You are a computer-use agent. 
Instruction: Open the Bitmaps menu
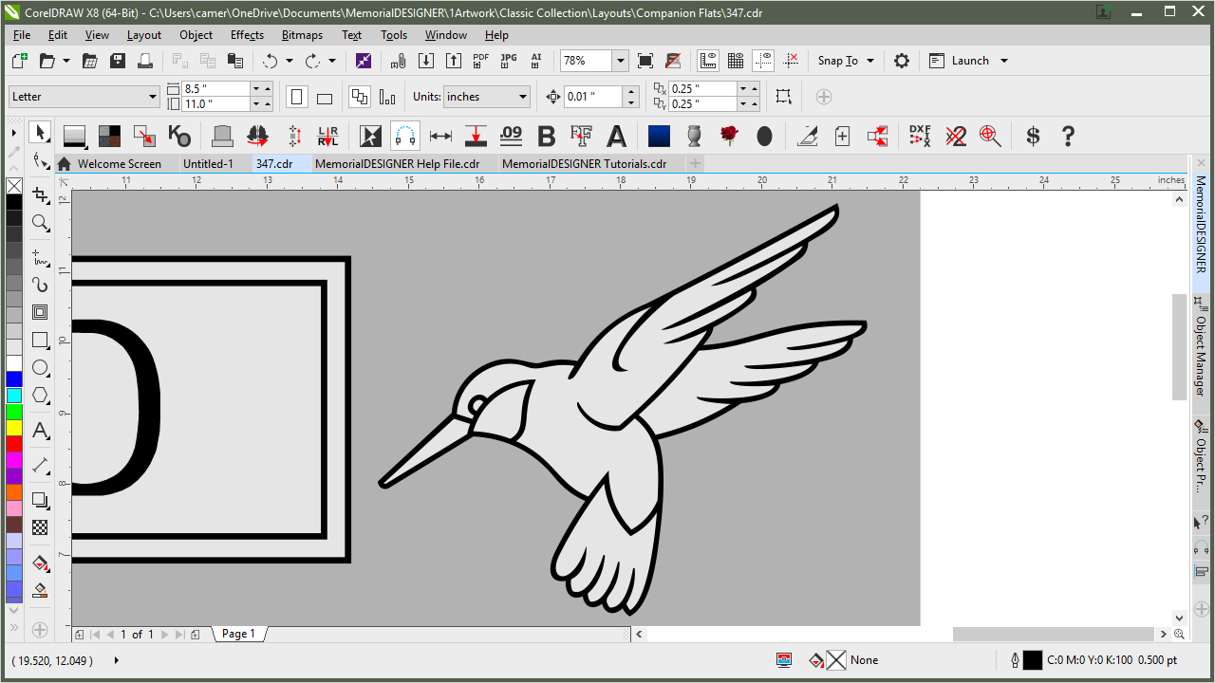[x=302, y=35]
